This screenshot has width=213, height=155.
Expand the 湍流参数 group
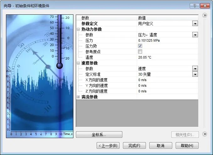click(x=78, y=97)
